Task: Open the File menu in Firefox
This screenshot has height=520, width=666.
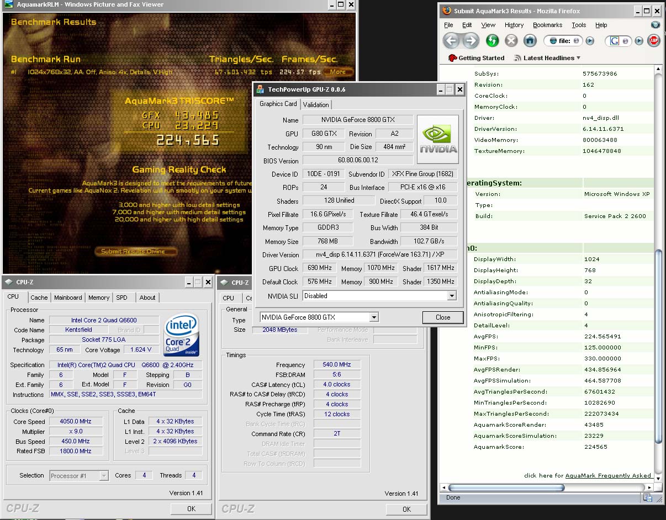Action: [448, 25]
